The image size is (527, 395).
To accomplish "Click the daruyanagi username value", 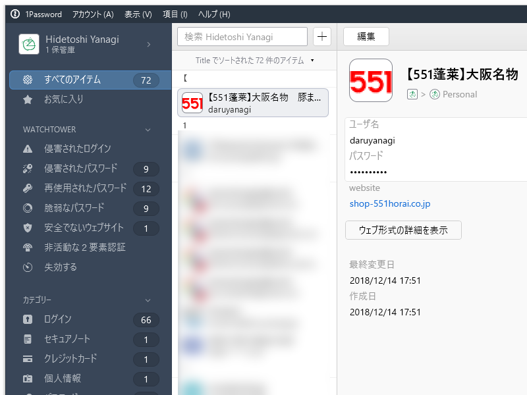I will (x=372, y=140).
